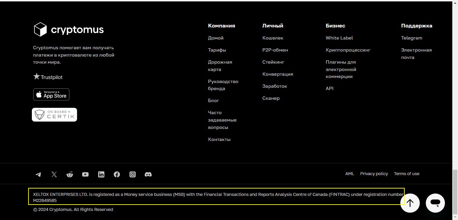Screen dimensions: 458x220
Task: Open the White Label link
Action: point(339,38)
